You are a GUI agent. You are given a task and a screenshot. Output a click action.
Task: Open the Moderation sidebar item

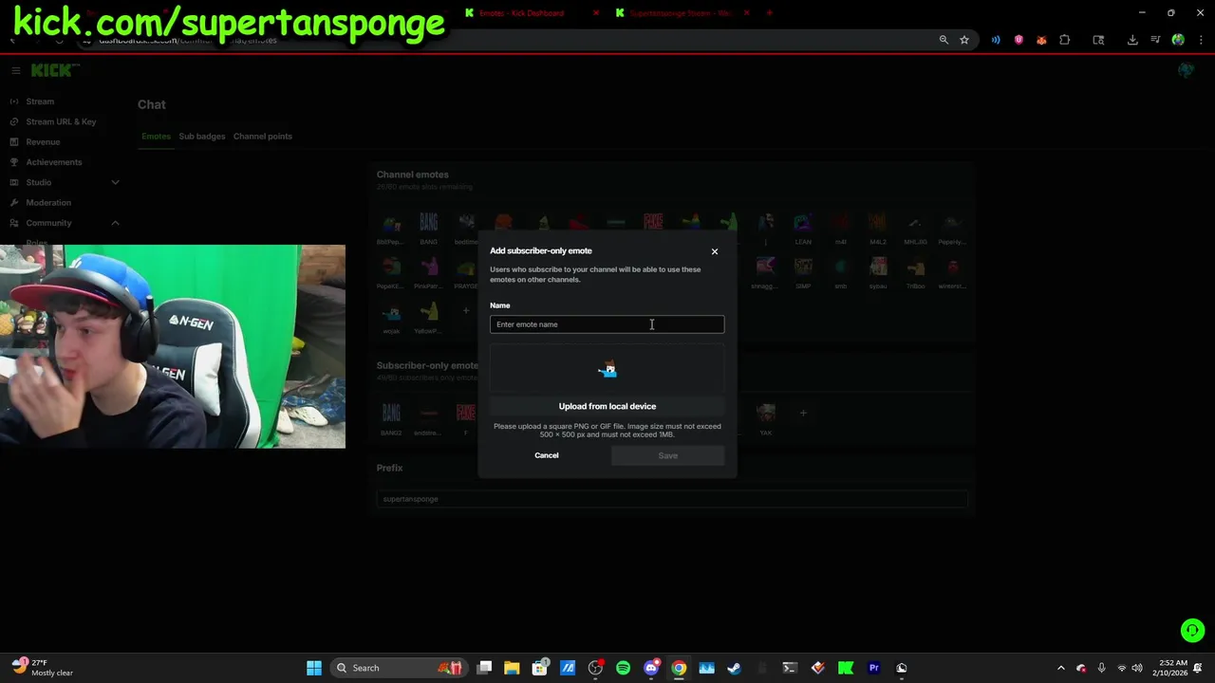48,203
